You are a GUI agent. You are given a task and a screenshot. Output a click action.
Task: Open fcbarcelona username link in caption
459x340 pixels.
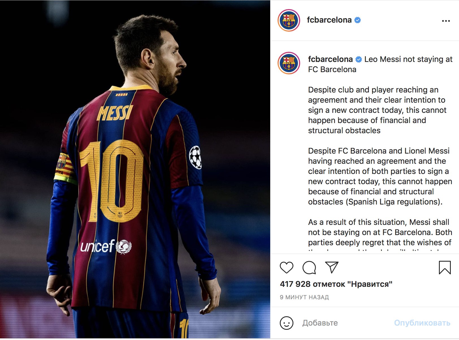coord(330,59)
